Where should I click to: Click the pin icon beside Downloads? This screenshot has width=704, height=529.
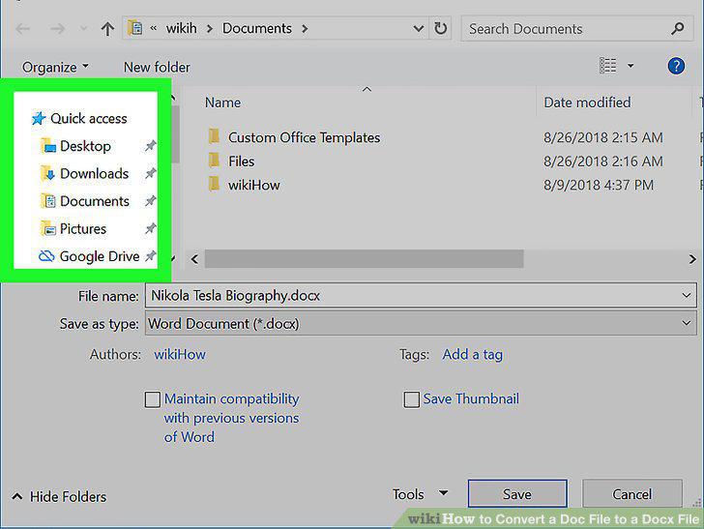click(150, 173)
